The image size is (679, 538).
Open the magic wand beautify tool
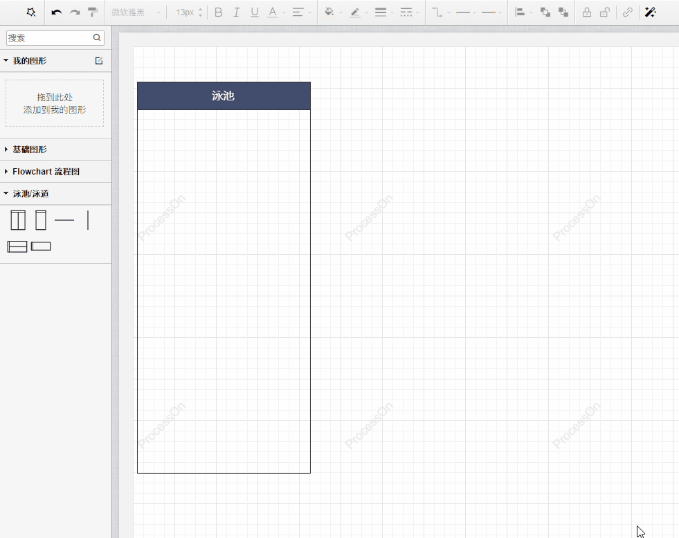[x=651, y=12]
